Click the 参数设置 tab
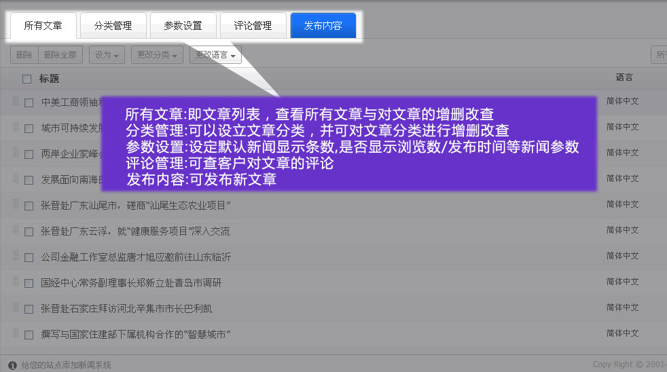667x372 pixels. [183, 26]
